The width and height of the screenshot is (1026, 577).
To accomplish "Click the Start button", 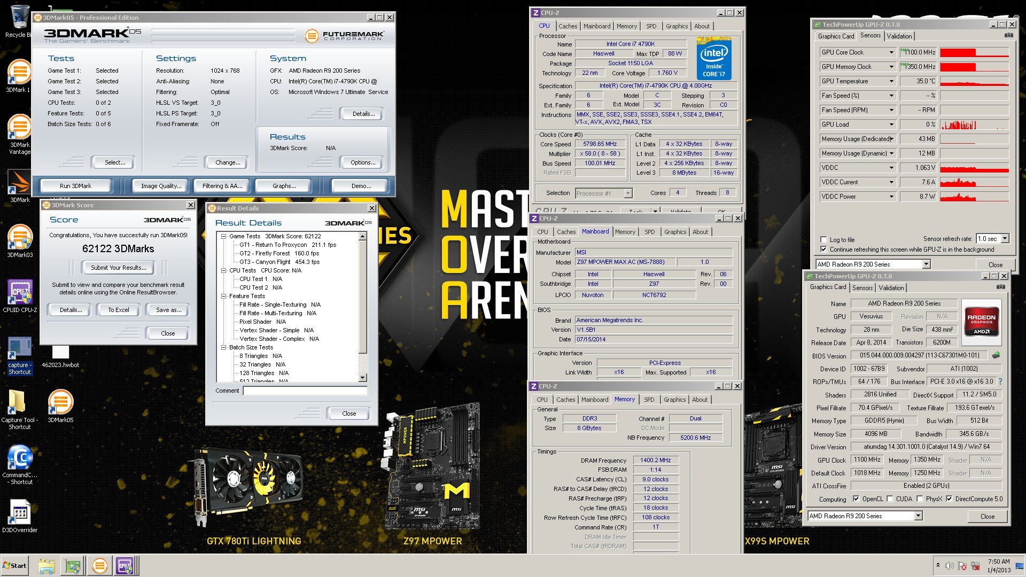I will point(15,566).
